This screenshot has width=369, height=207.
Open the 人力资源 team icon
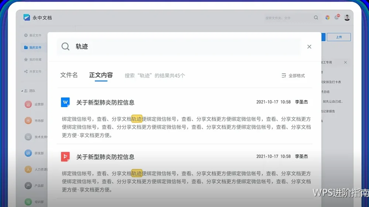pos(28,169)
